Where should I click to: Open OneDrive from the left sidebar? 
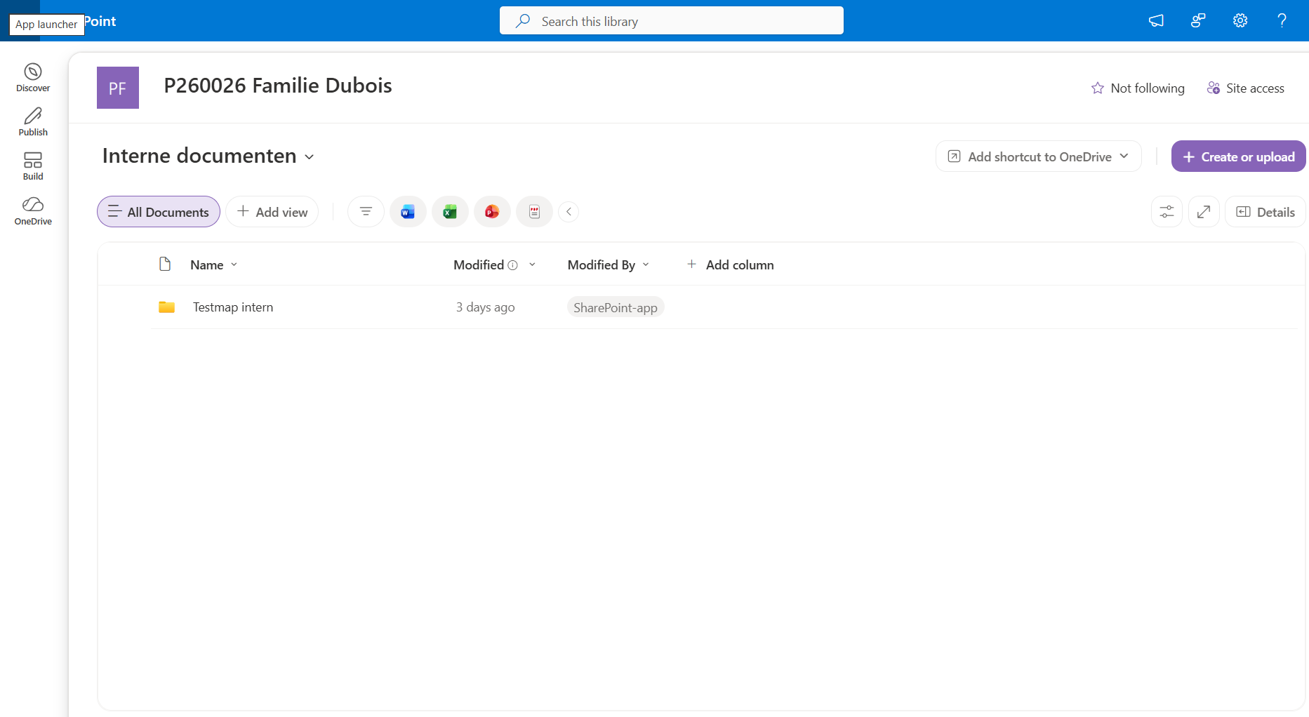point(33,210)
